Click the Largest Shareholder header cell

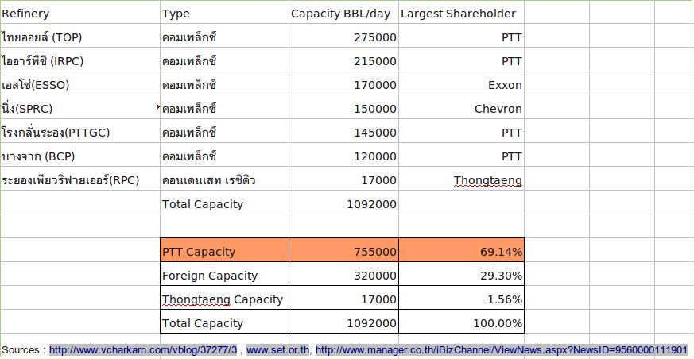coord(460,14)
